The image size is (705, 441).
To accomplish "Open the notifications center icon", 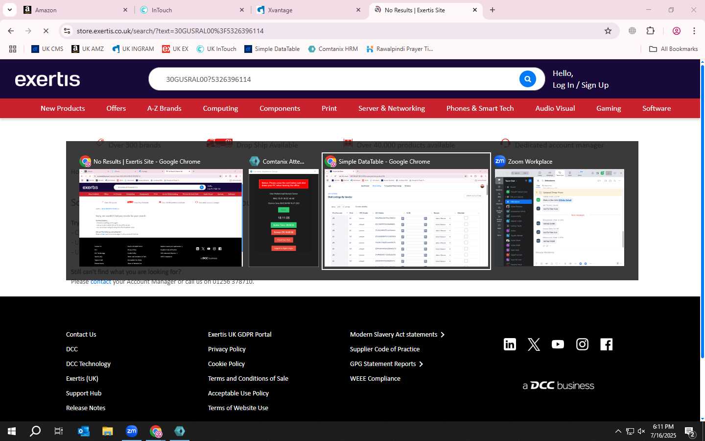I will tap(690, 432).
